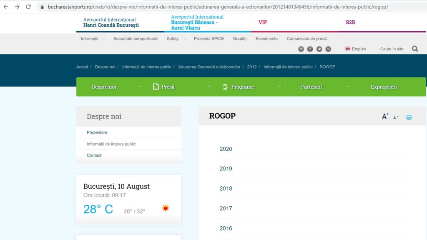427x240 pixels.
Task: Open ROGOP breadcrumb link
Action: [327, 67]
